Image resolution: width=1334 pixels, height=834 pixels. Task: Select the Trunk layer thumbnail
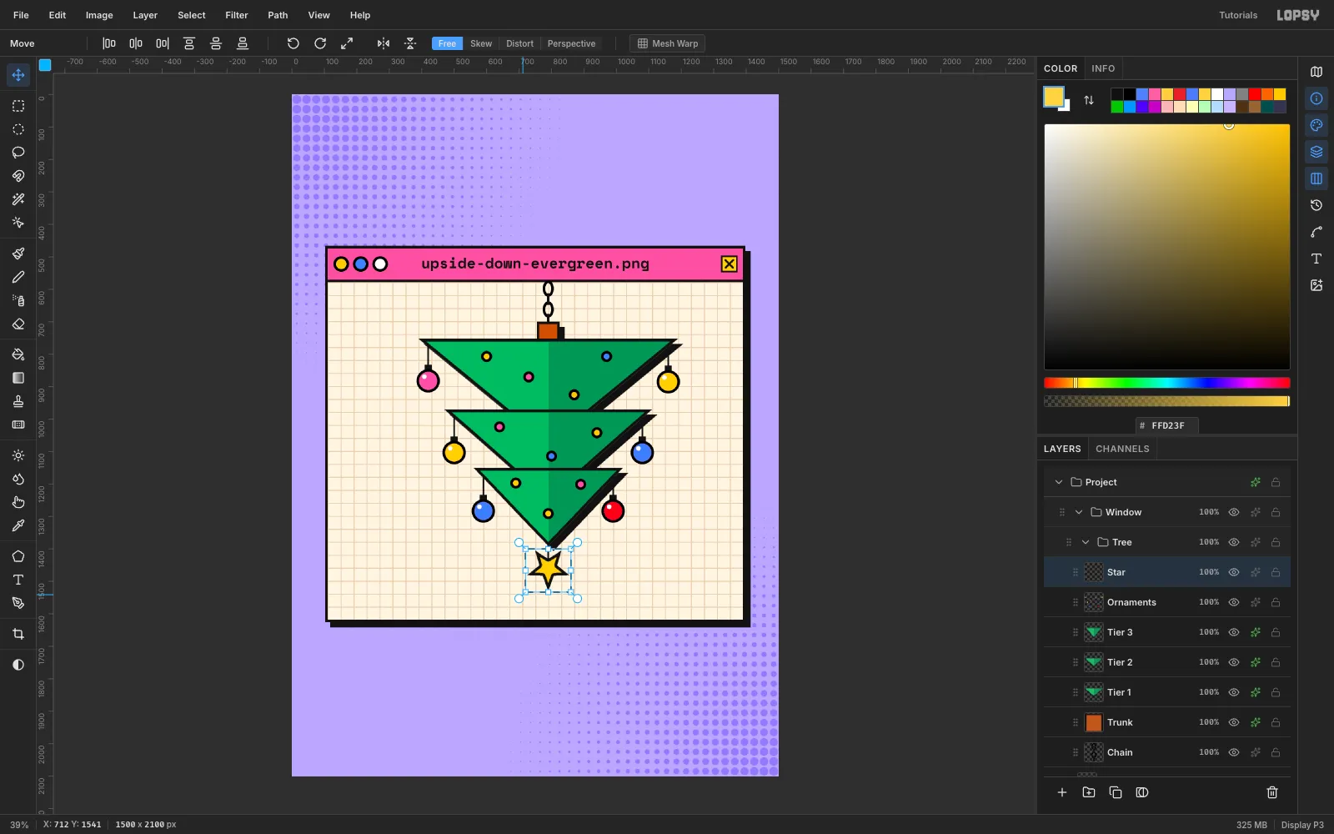1094,722
